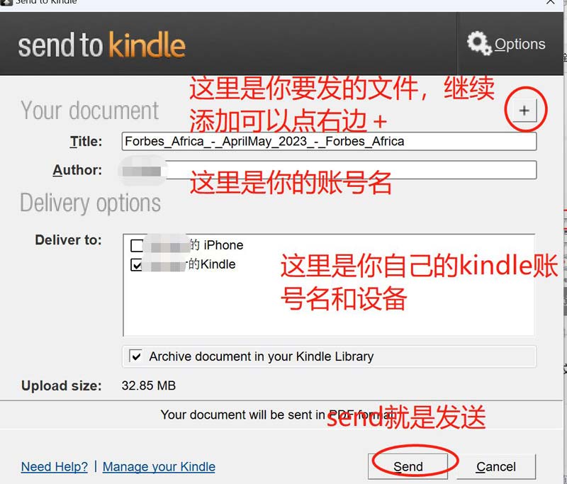Toggle Archive document in Kindle Library checkbox
The image size is (567, 484).
click(136, 356)
